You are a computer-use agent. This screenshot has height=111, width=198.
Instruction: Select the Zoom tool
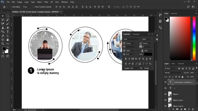(3, 44)
